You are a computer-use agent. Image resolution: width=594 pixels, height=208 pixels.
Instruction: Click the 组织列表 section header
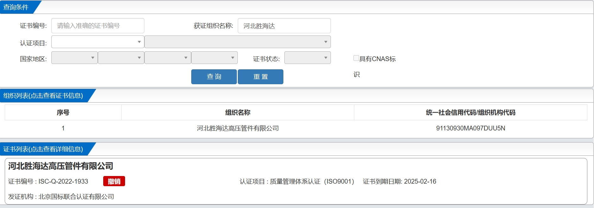tap(43, 96)
